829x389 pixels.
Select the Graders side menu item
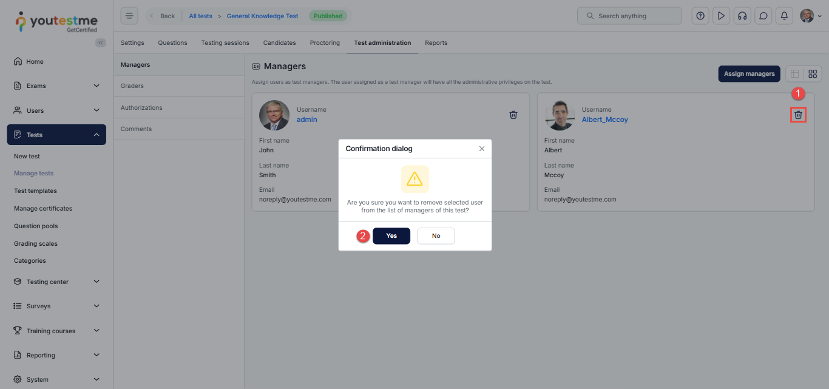click(x=132, y=86)
